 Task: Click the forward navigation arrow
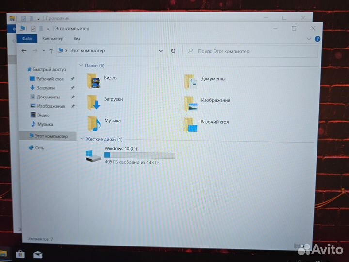point(35,51)
